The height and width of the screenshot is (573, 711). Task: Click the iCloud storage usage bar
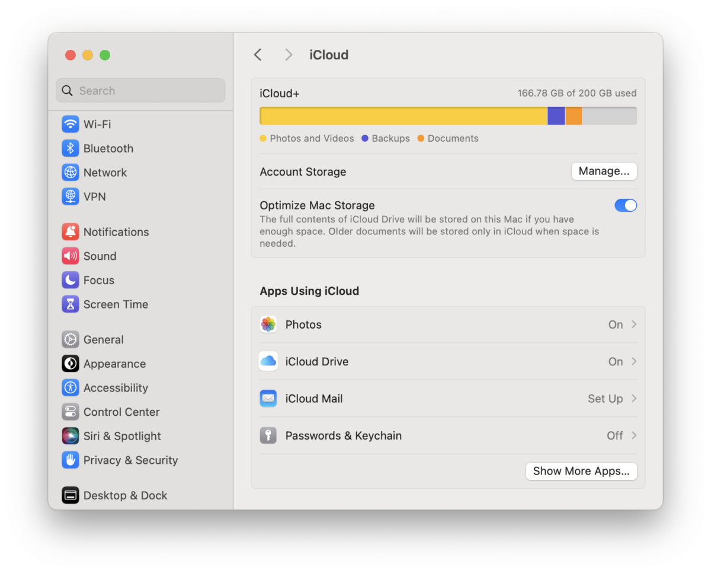click(448, 116)
